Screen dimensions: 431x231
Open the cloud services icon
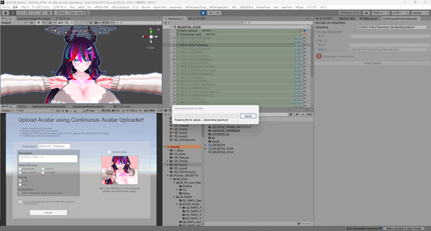(366, 13)
